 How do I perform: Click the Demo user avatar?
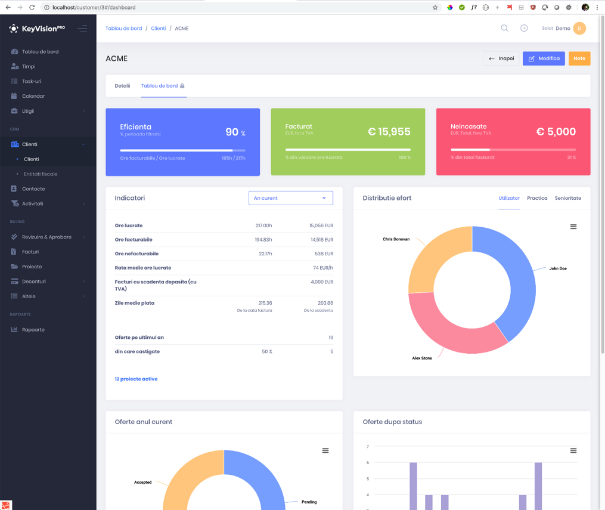tap(579, 28)
